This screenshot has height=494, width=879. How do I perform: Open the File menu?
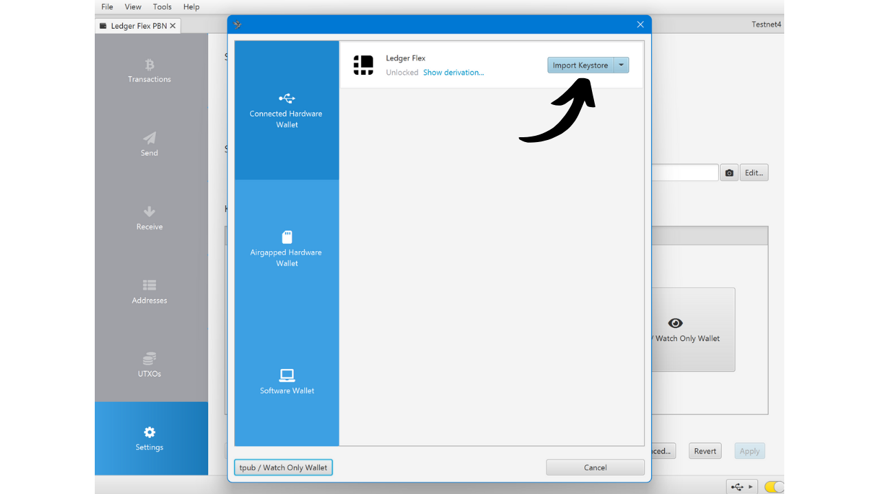click(x=107, y=7)
